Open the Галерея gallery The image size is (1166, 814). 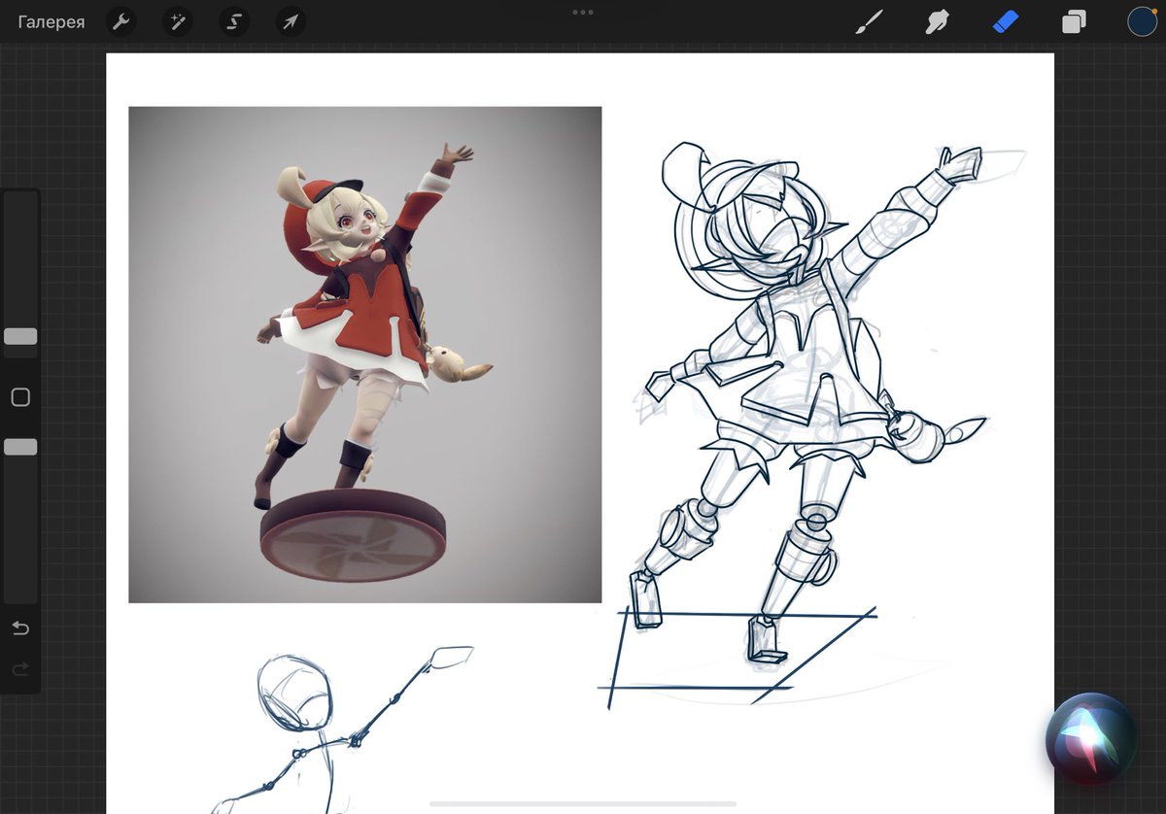tap(51, 21)
